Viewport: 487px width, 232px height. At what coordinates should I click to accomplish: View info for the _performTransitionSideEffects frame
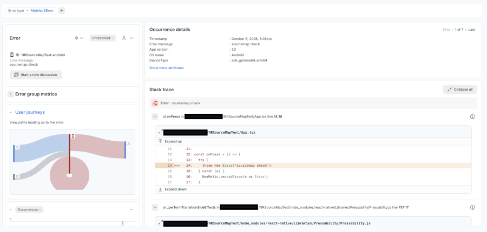[473, 208]
